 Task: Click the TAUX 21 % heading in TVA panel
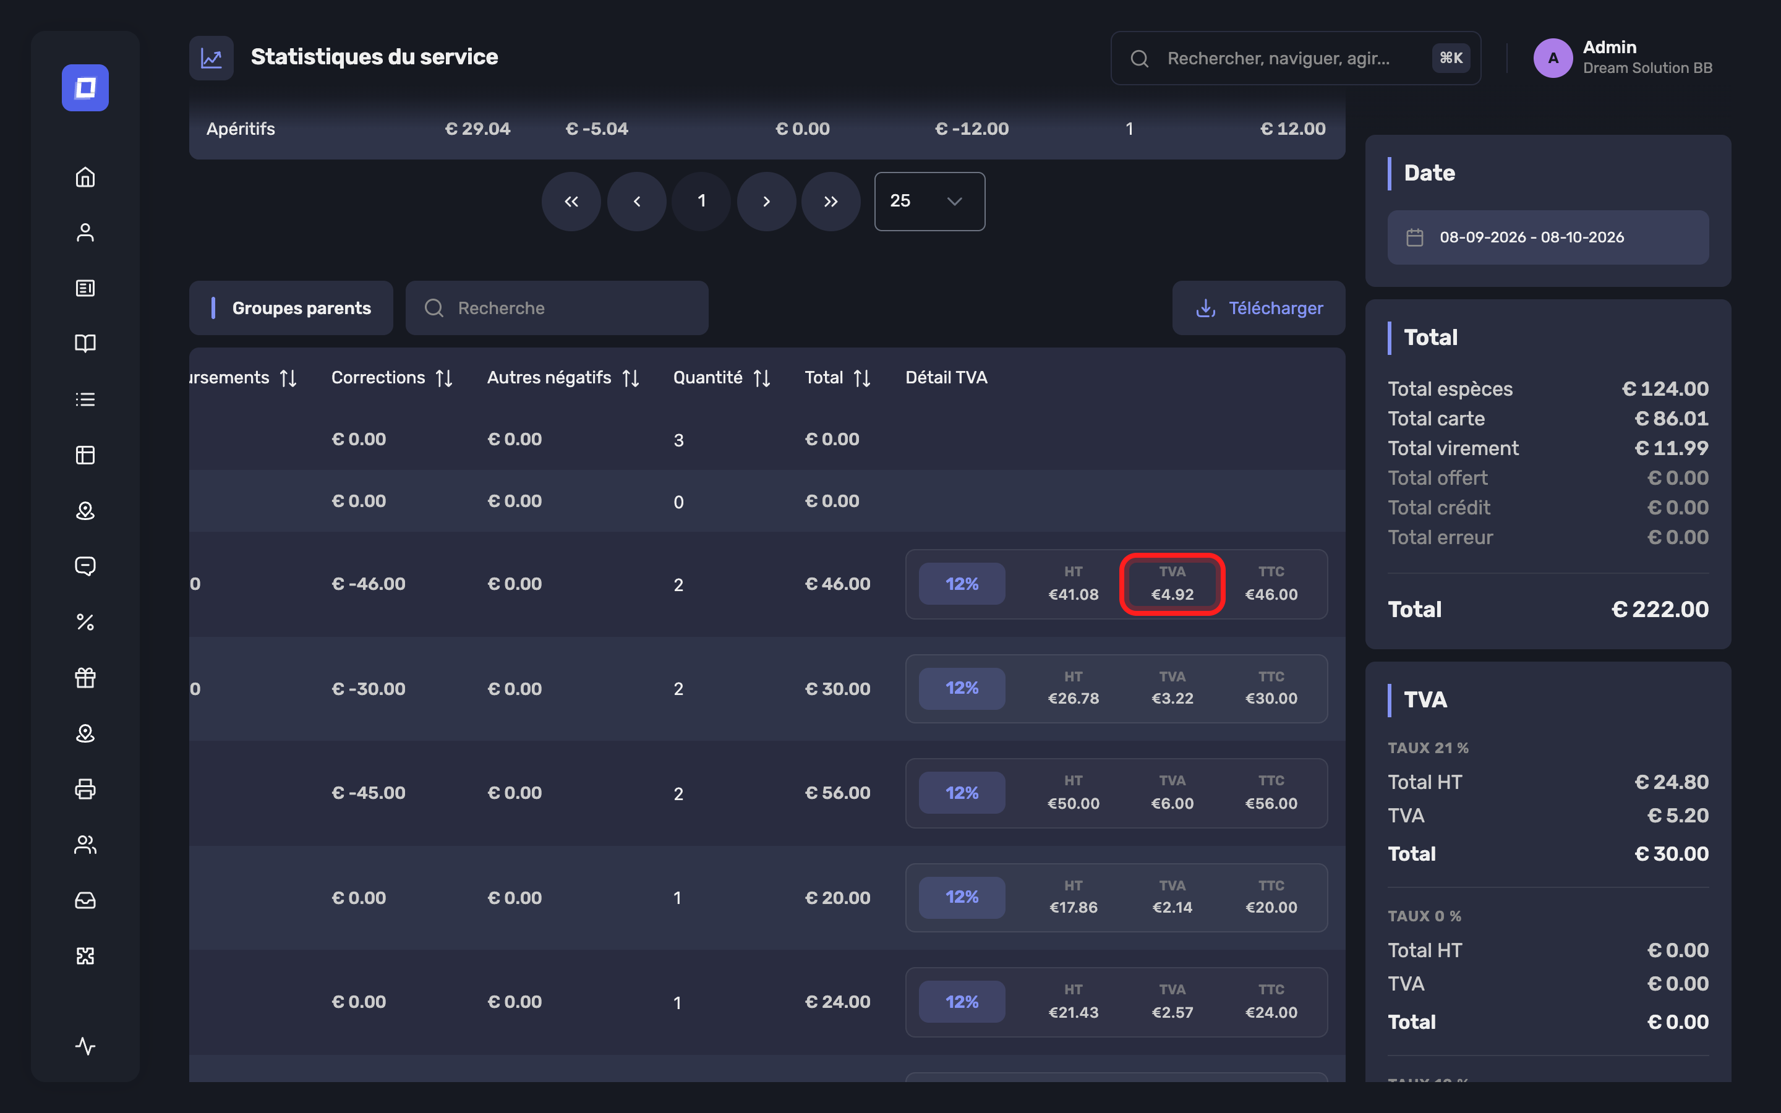coord(1428,748)
